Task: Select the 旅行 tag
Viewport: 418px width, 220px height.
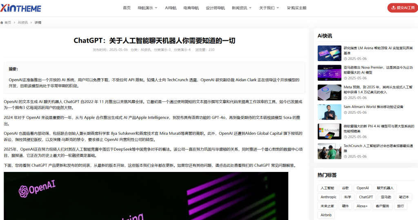Action: coord(400,206)
